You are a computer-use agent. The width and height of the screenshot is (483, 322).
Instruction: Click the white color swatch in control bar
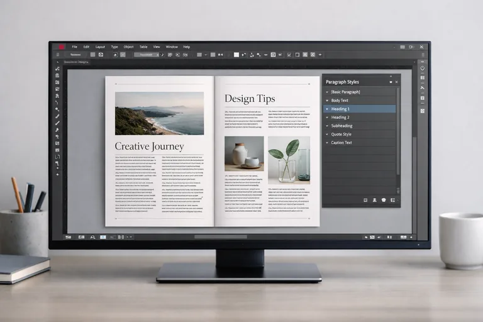(236, 55)
